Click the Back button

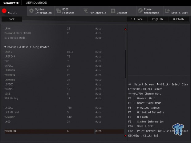coord(12,19)
